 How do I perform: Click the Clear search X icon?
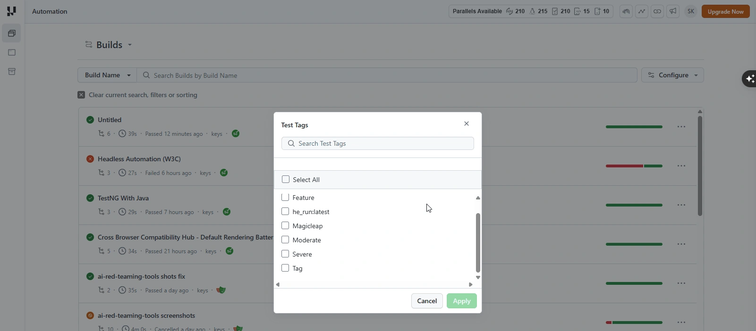[81, 95]
